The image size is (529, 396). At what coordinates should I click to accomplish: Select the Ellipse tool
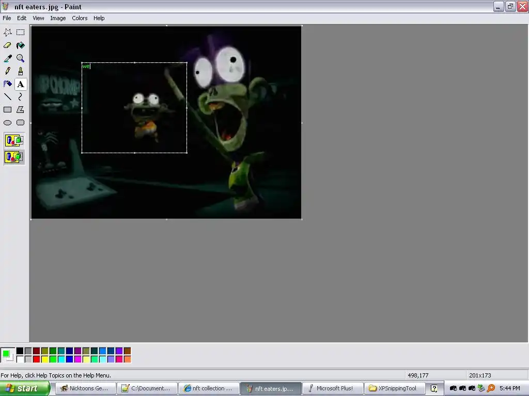[x=8, y=123]
